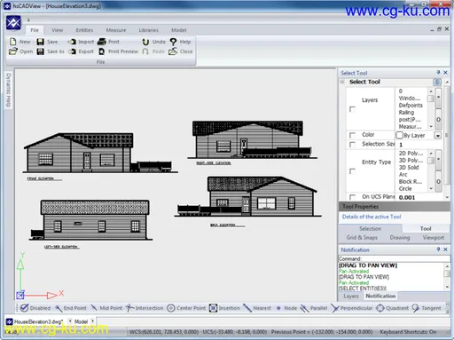Click the hsCADView application logo button
The image size is (454, 340).
pos(13,22)
